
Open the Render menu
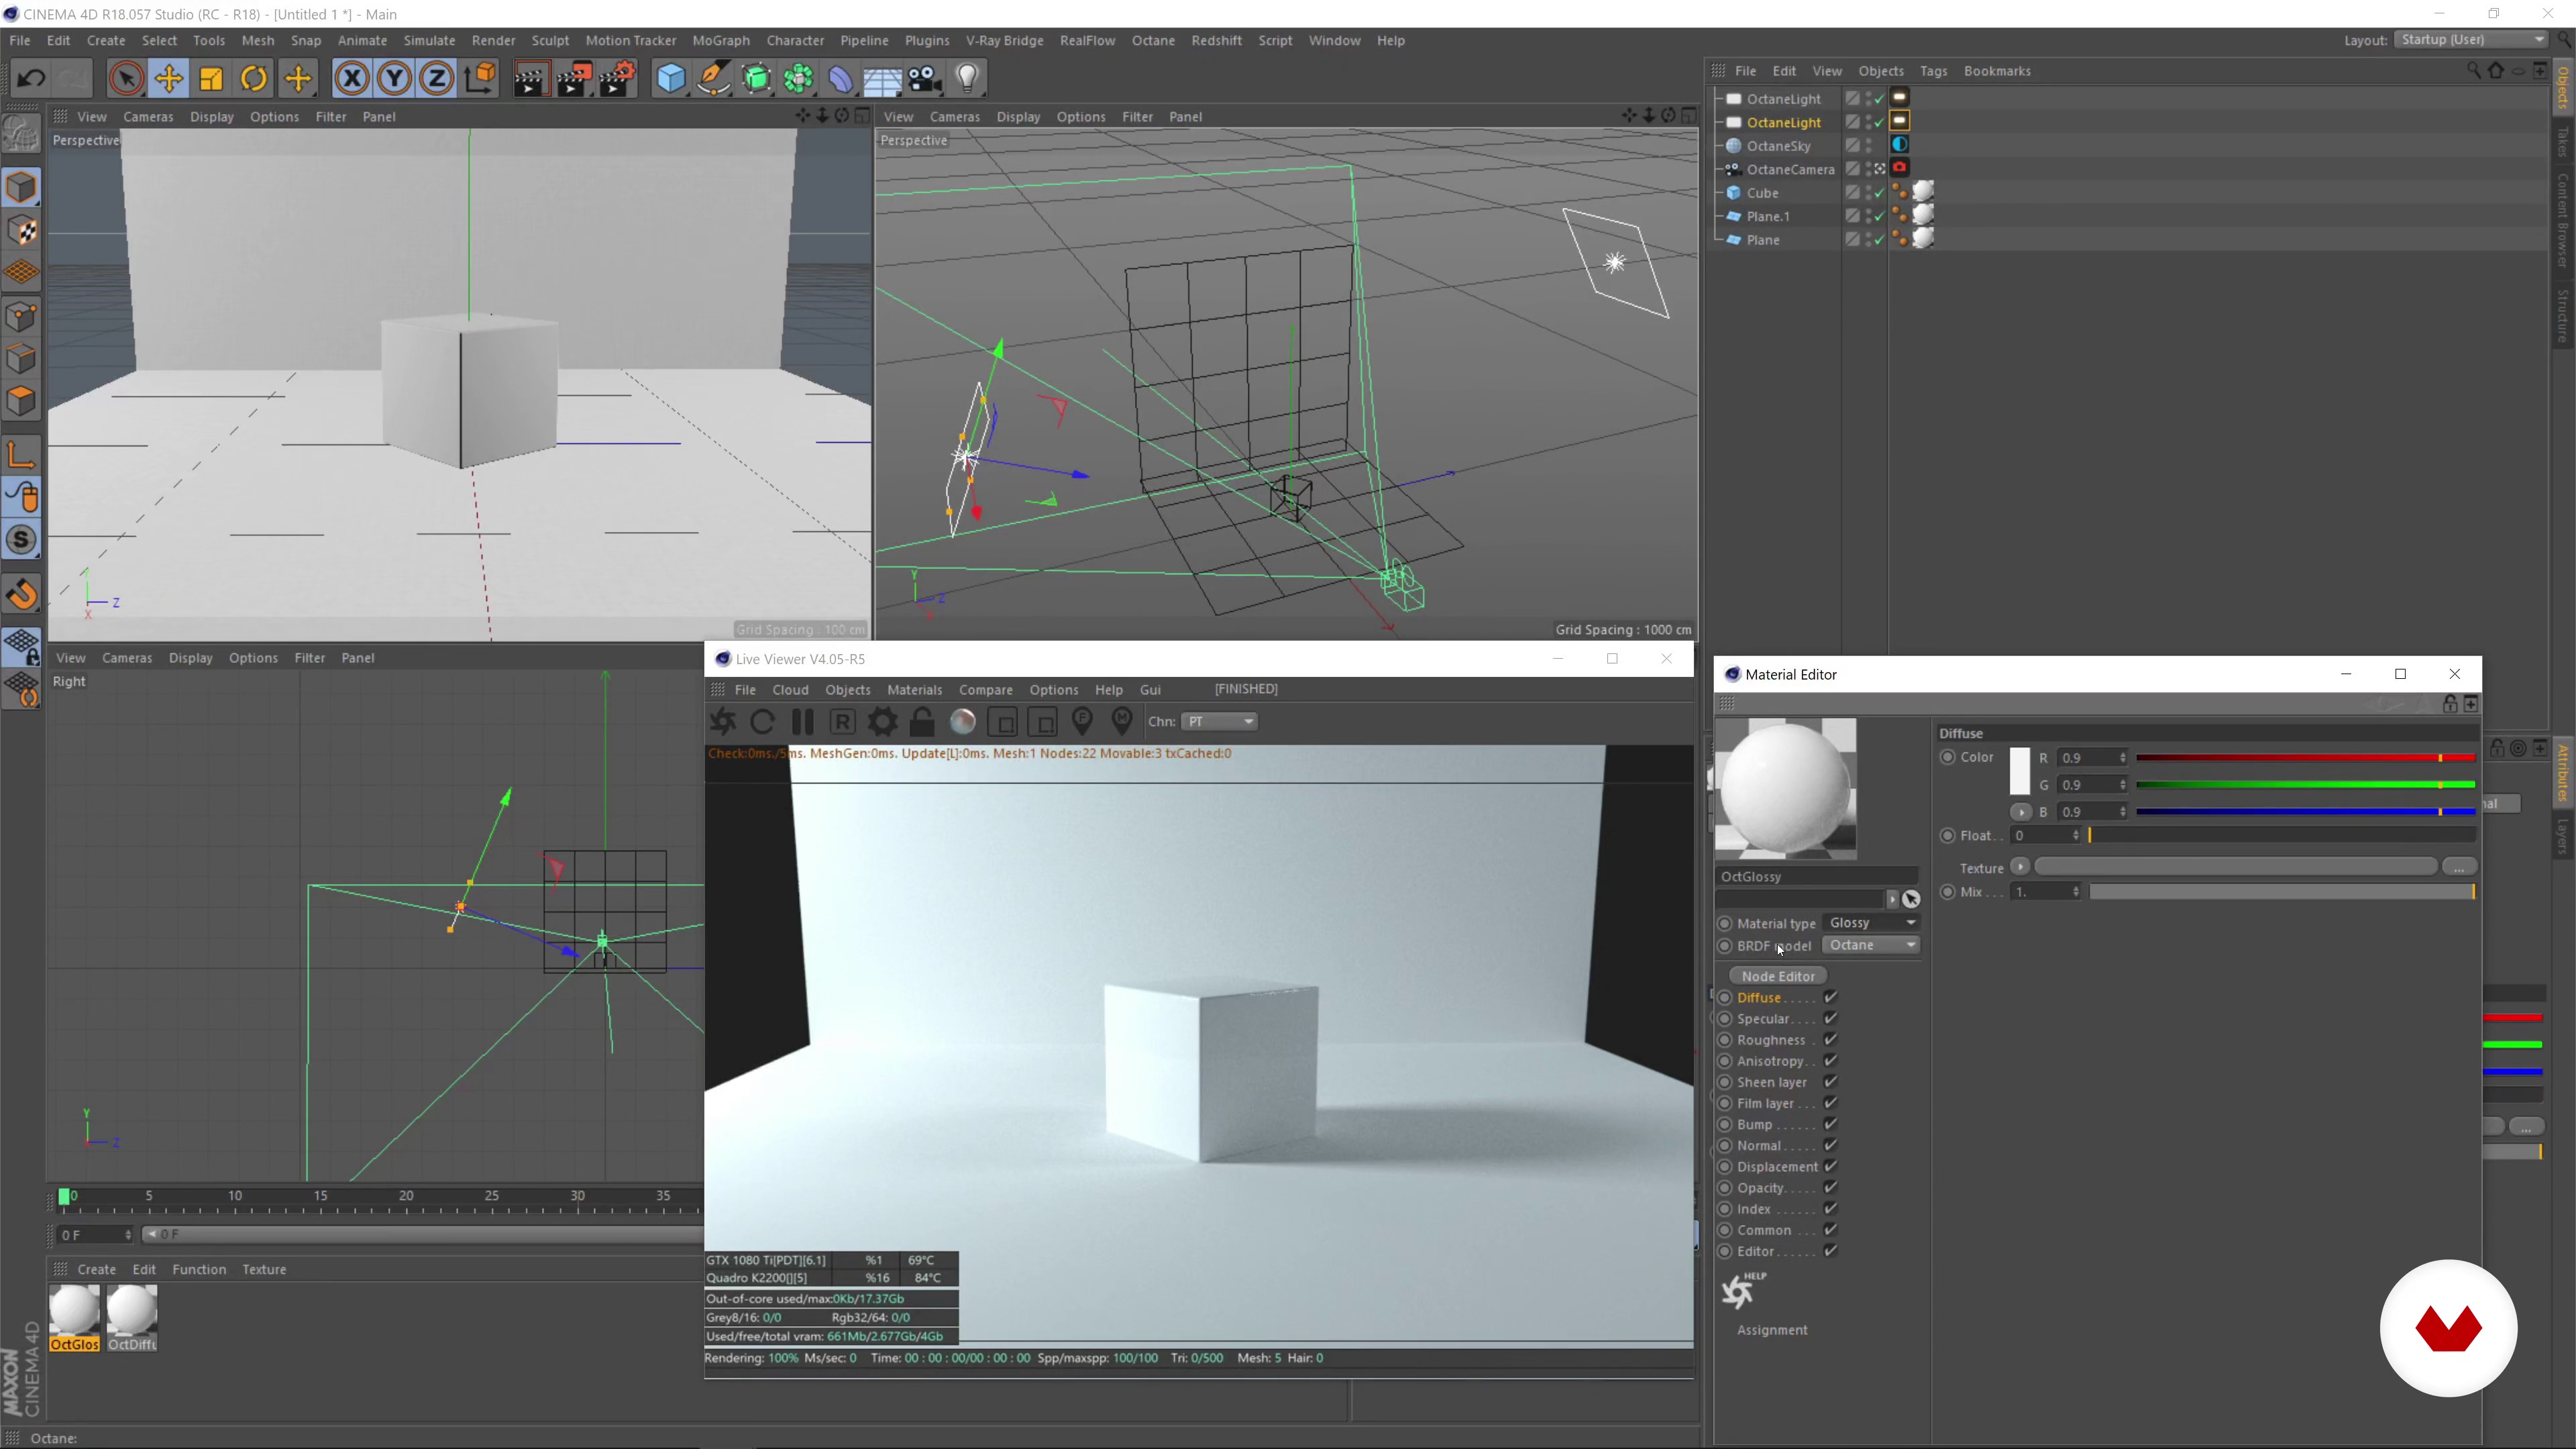pyautogui.click(x=493, y=40)
